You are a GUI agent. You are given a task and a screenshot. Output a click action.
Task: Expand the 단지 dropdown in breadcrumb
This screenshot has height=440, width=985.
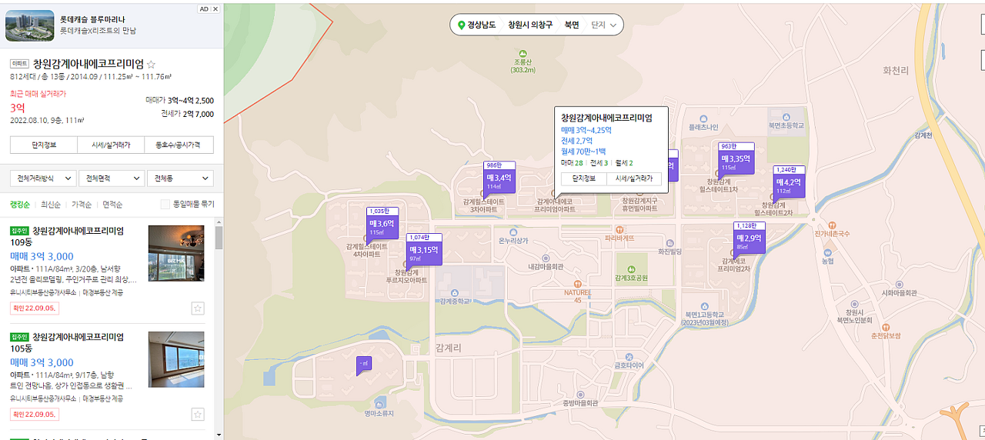pyautogui.click(x=604, y=25)
